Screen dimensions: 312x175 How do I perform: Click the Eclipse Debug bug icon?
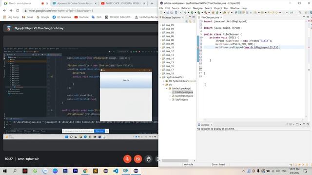tap(185, 13)
